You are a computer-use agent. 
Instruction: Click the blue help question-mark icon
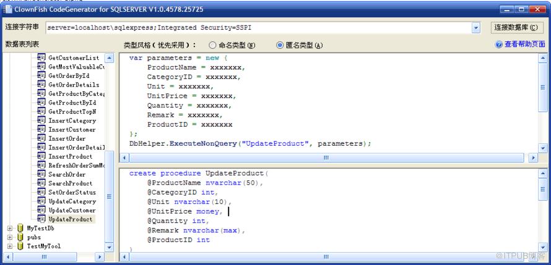click(x=498, y=44)
